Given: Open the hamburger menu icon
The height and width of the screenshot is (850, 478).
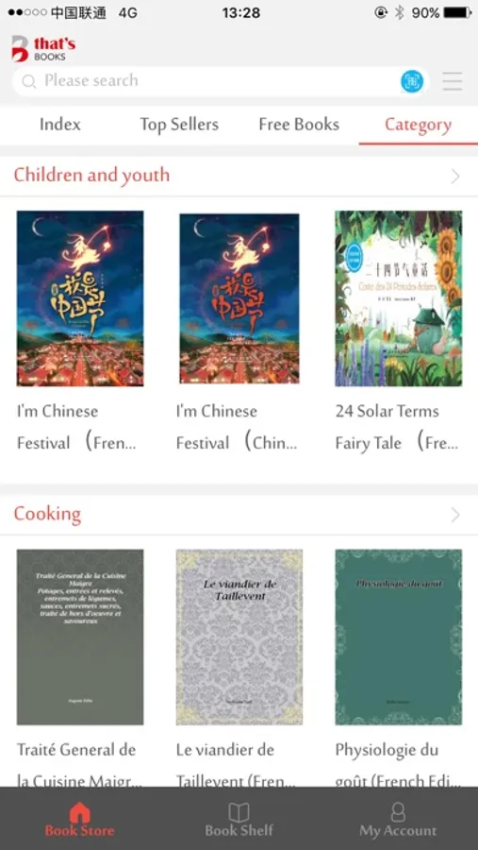Looking at the screenshot, I should tap(452, 81).
